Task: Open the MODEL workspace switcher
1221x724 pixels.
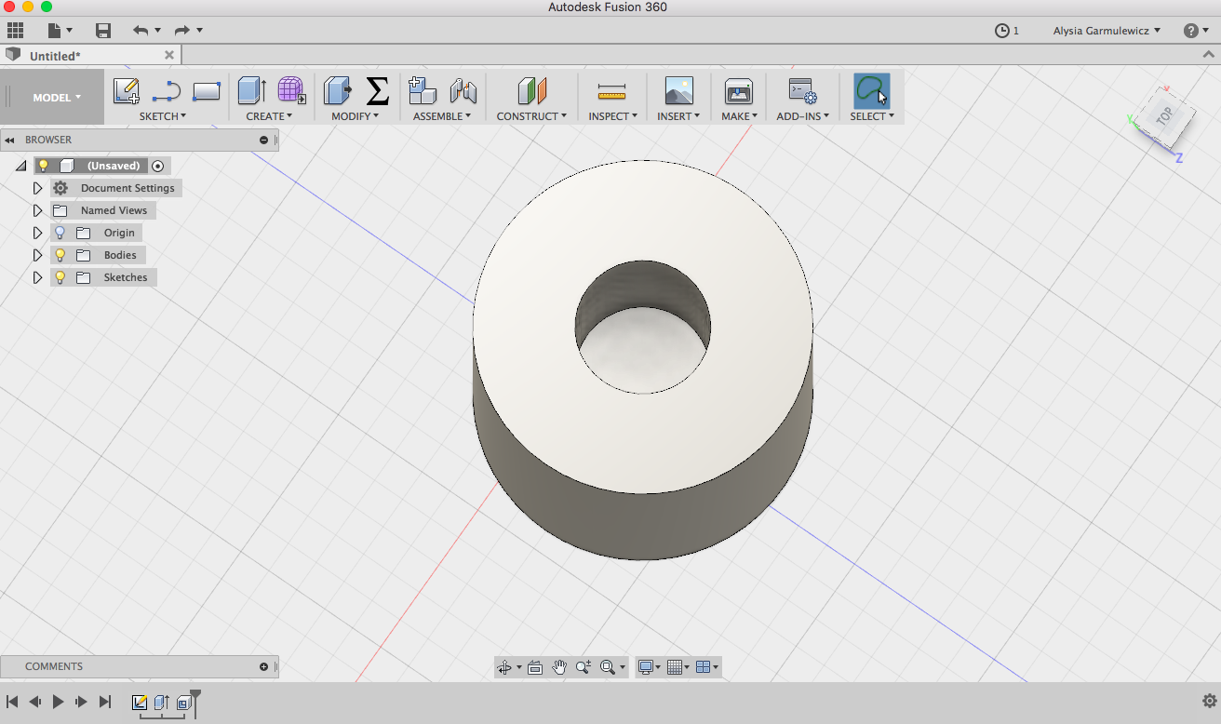Action: click(57, 97)
